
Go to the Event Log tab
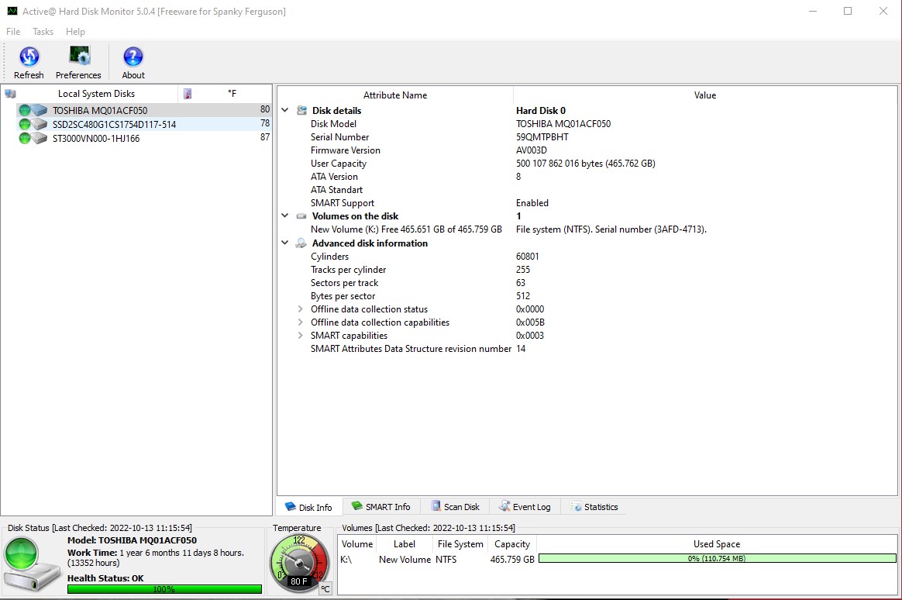(x=525, y=507)
